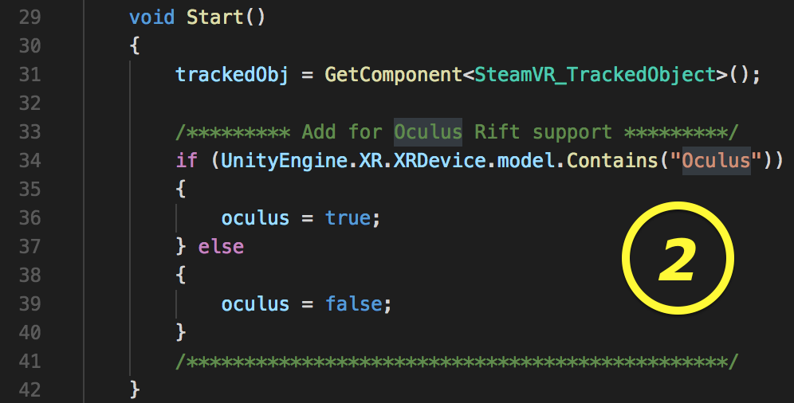Viewport: 794px width, 403px height.
Task: Click the GetComponent method call
Action: (393, 74)
